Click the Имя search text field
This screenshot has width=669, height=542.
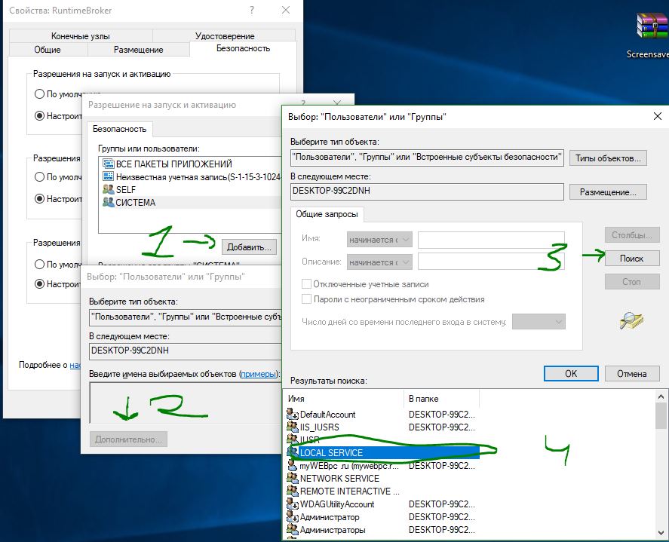pyautogui.click(x=491, y=240)
